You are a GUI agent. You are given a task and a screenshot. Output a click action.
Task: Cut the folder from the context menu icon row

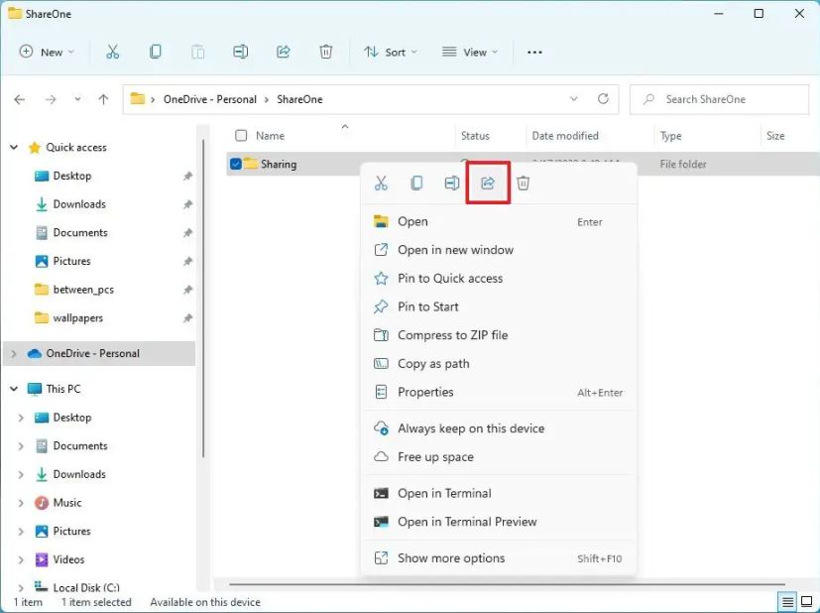pyautogui.click(x=381, y=184)
